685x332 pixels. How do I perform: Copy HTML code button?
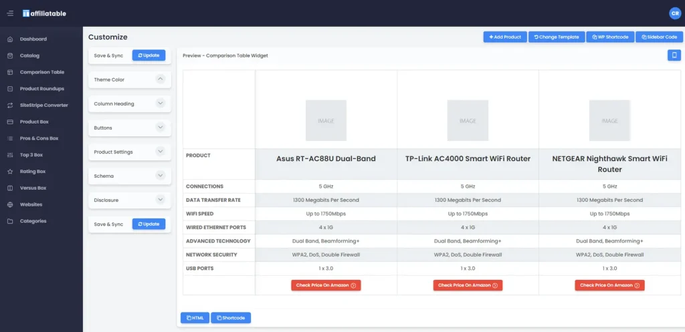tap(195, 317)
